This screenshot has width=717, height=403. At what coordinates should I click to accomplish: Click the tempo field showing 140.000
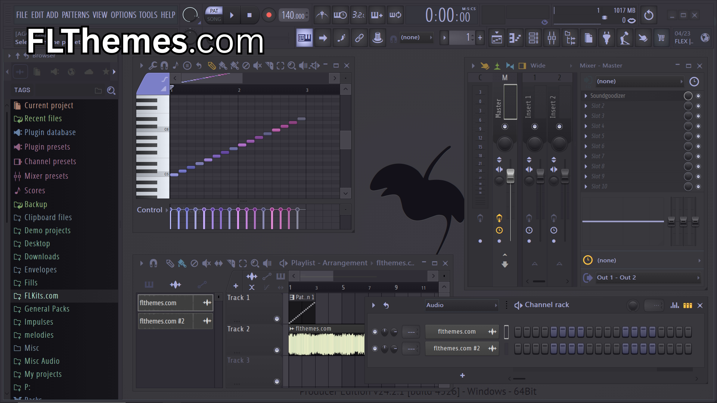[294, 15]
